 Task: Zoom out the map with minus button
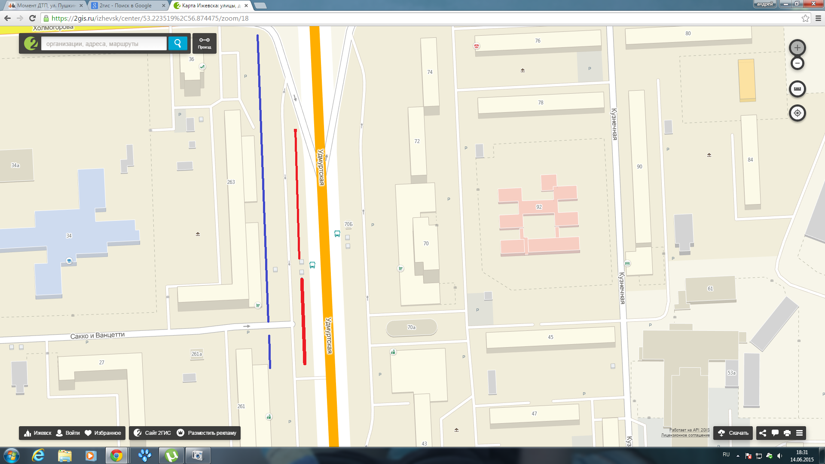[797, 64]
